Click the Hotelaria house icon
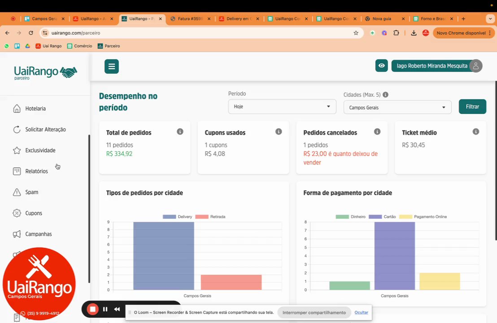 [17, 109]
